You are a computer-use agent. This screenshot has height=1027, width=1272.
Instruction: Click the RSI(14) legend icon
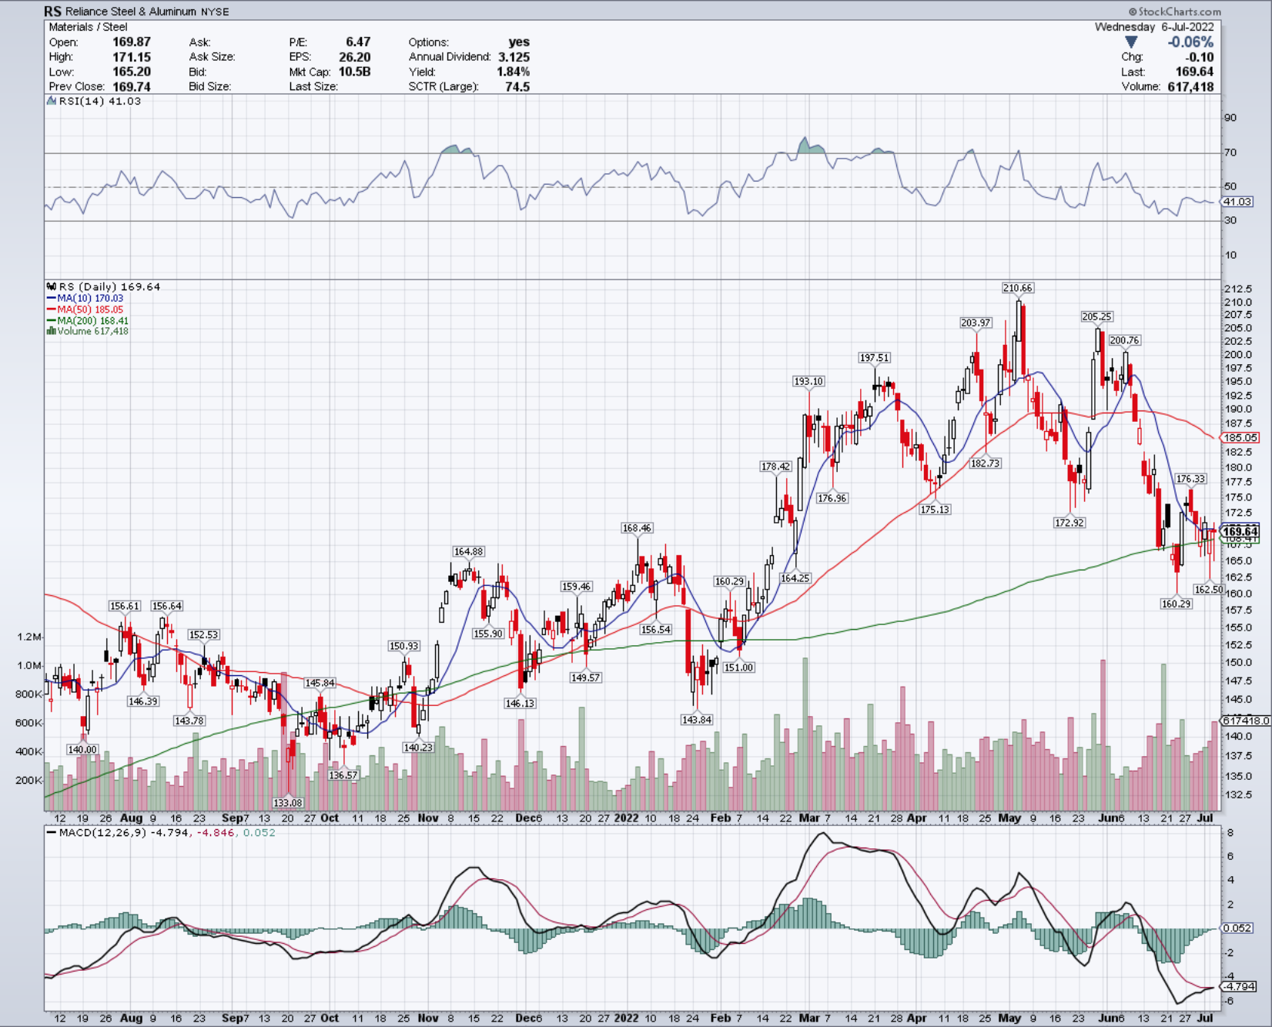click(52, 101)
